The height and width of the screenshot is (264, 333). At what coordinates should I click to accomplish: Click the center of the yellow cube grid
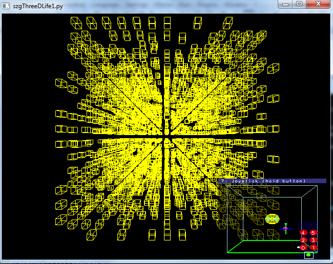tap(167, 139)
